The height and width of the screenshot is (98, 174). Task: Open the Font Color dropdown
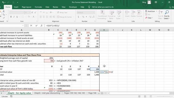(x=36, y=17)
